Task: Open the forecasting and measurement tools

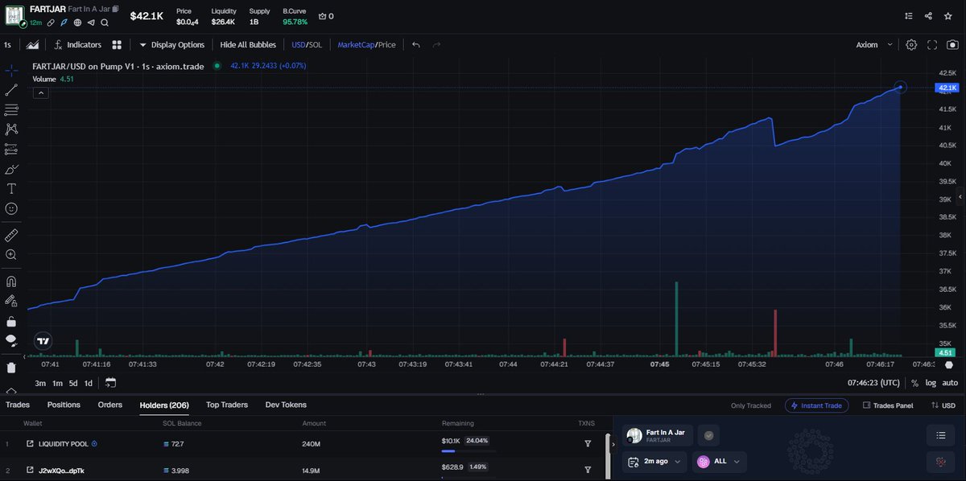Action: coord(11,149)
